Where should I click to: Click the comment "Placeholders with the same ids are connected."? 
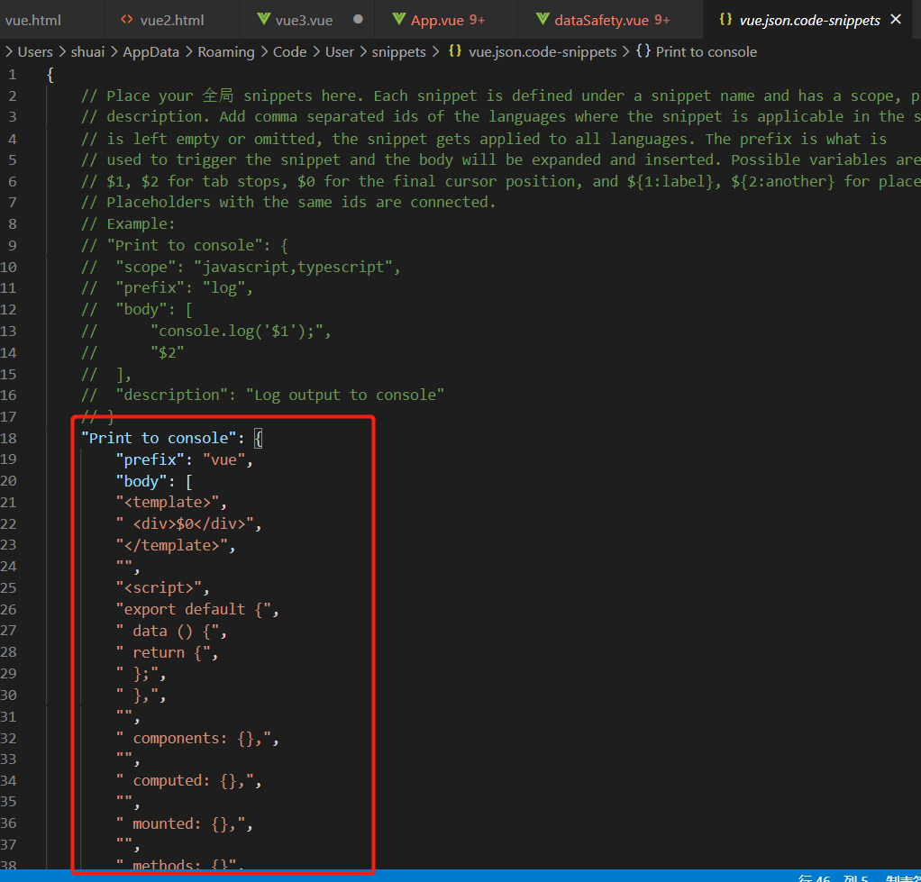pos(288,203)
